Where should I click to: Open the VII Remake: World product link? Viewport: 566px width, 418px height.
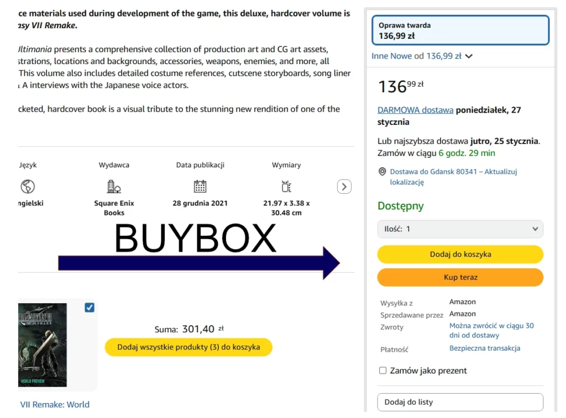coord(55,404)
